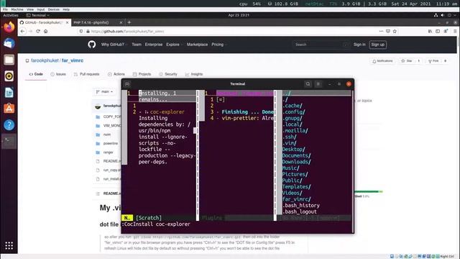Open the far_vimrc repository link
This screenshot has width=460, height=259.
73,60
